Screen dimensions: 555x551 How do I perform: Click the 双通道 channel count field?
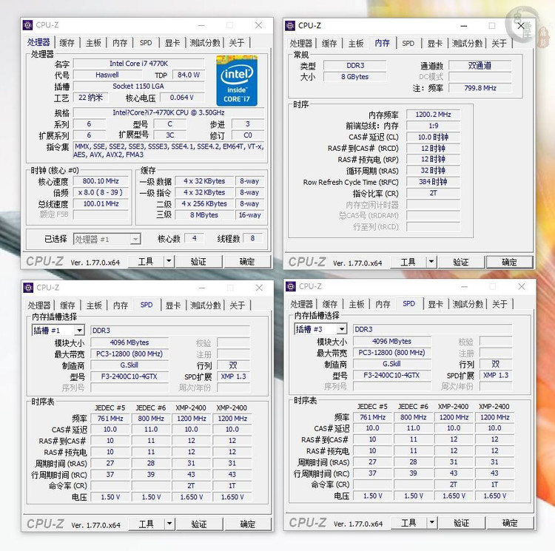point(480,65)
